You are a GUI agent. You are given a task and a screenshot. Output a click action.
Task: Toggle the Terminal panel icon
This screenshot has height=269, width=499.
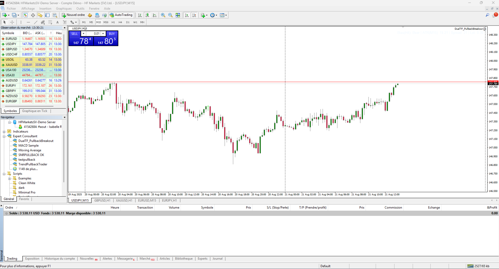(47, 15)
